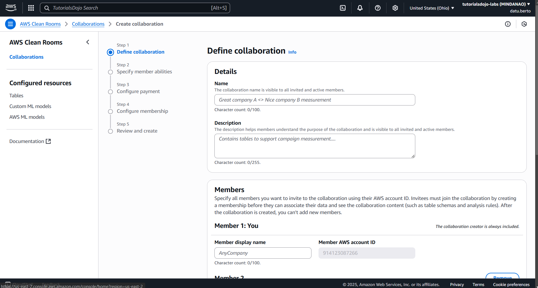Open Tables under Configured resources
This screenshot has width=538, height=288.
(x=16, y=96)
